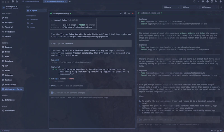
Task: Switch to the codesplash-vibes-app tab
Action: 54,1
